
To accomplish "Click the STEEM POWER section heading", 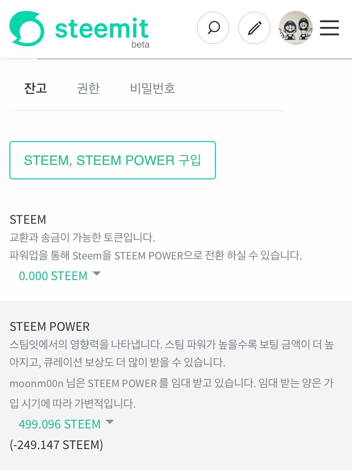I will pyautogui.click(x=50, y=327).
